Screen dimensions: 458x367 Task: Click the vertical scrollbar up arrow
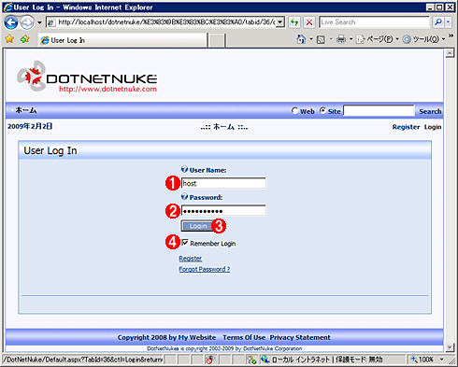tap(450, 53)
